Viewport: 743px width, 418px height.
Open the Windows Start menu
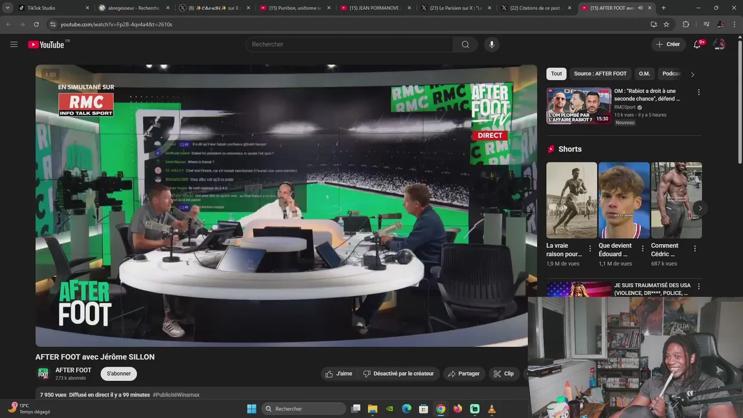pyautogui.click(x=251, y=409)
